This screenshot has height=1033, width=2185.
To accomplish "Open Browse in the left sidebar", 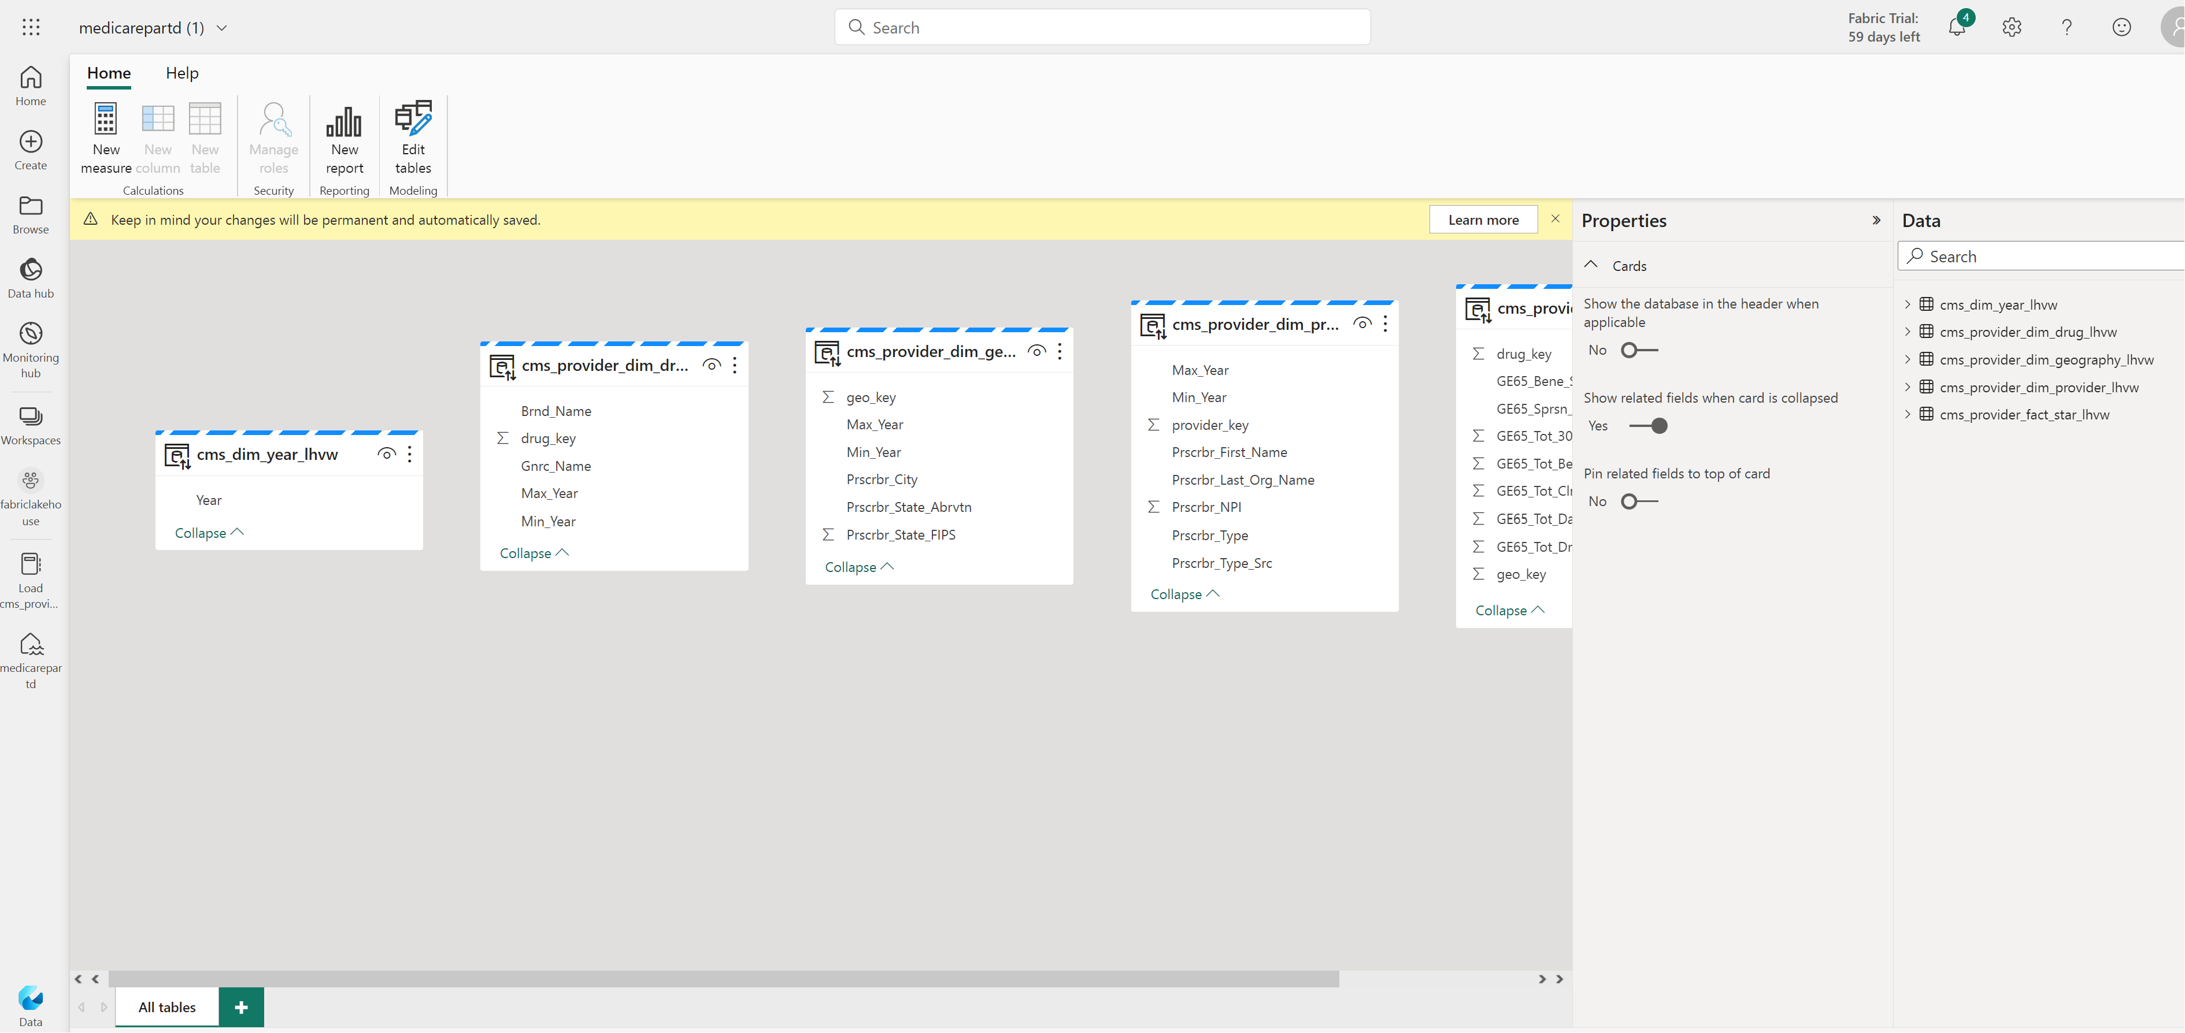I will tap(31, 214).
